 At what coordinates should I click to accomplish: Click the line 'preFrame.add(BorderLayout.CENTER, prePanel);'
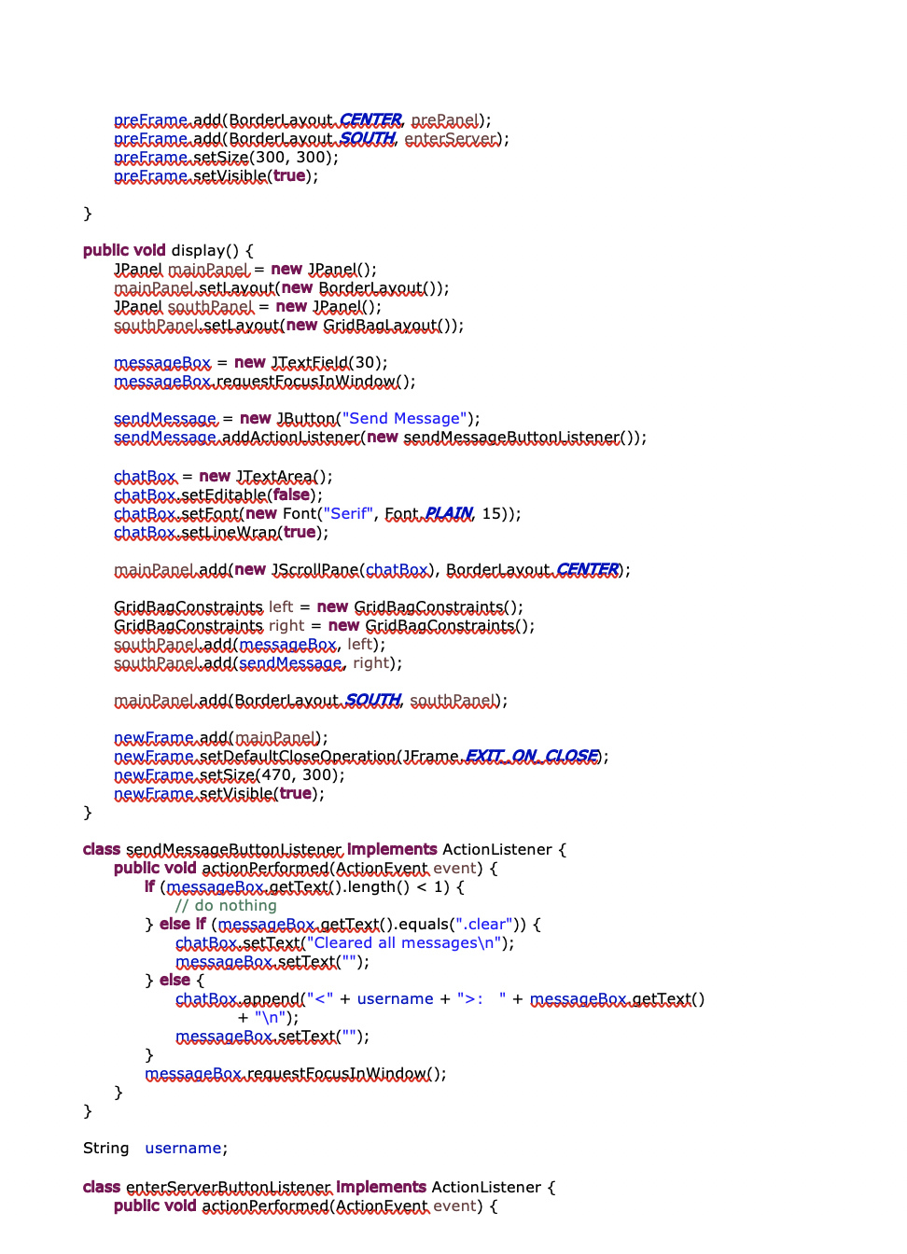(302, 120)
